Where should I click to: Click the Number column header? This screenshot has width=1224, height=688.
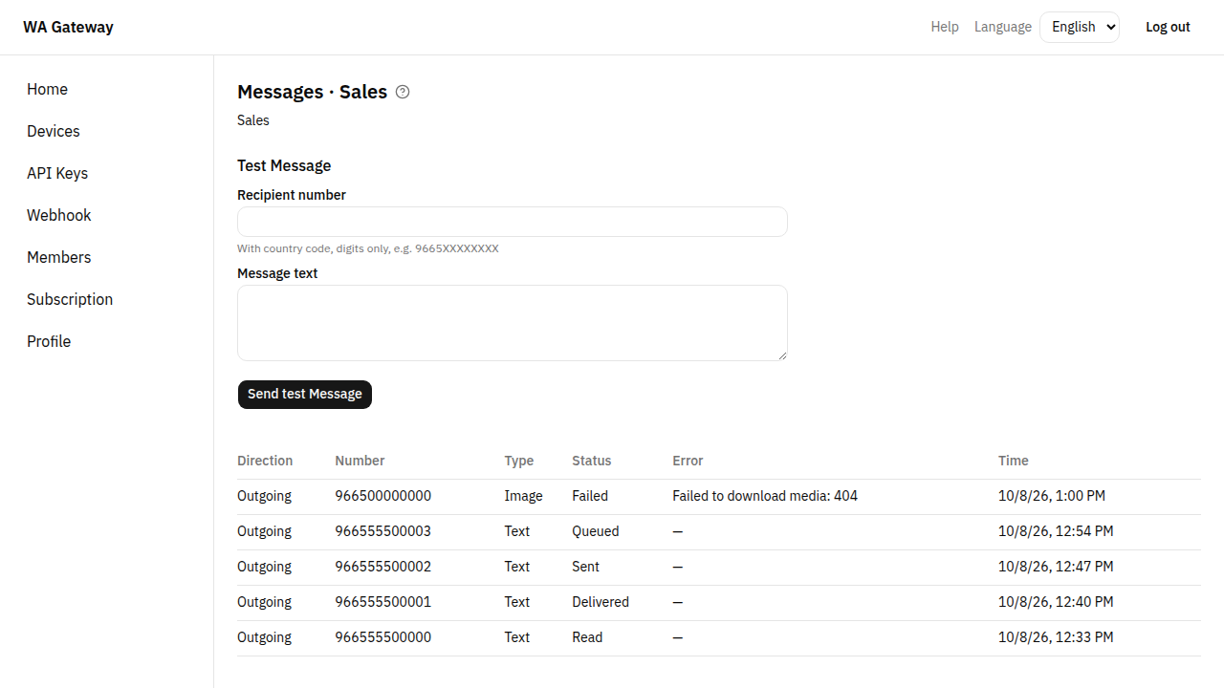coord(360,461)
